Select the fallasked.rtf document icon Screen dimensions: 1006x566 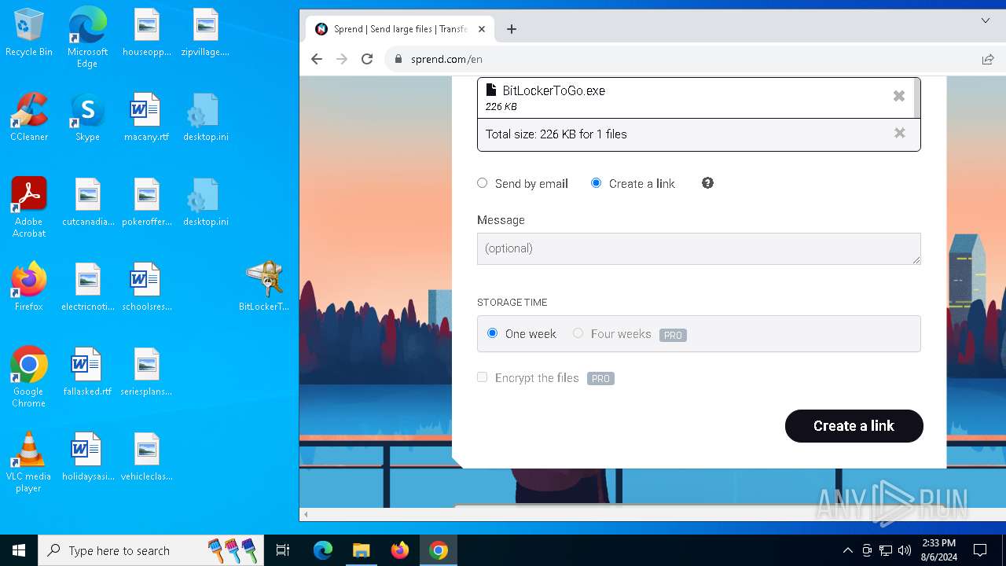(87, 373)
